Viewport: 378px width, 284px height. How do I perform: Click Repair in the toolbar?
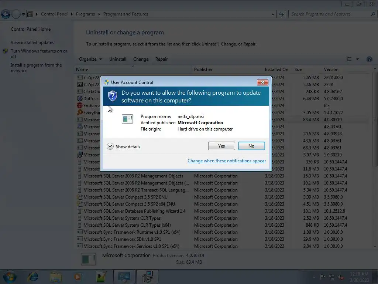[161, 59]
